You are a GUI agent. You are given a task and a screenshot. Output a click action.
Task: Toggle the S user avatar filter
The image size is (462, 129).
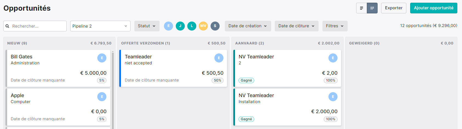point(215,26)
